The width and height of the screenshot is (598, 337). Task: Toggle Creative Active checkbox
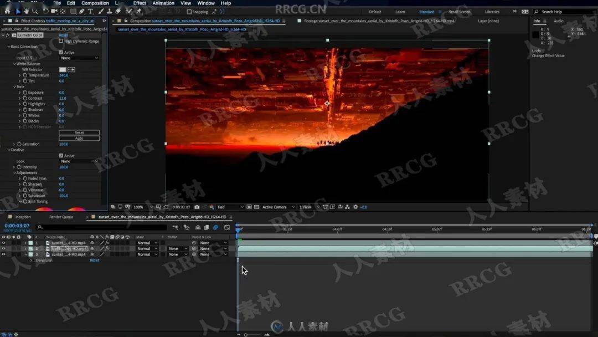point(61,156)
